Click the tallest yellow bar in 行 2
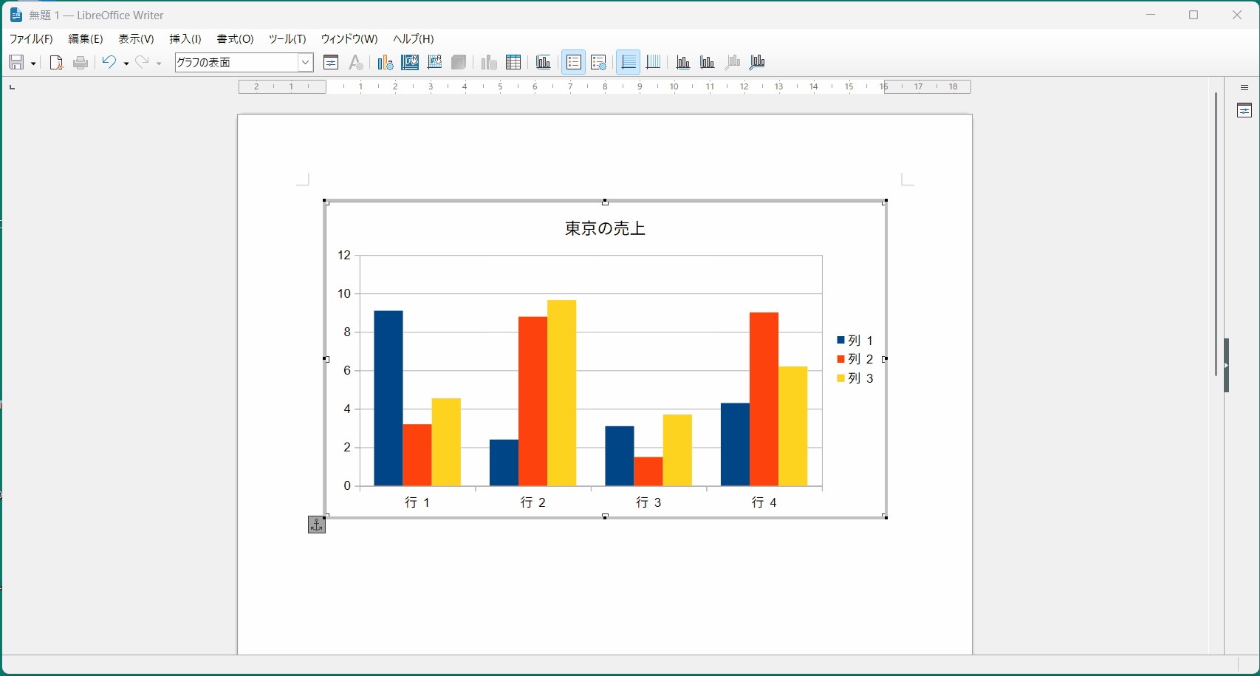1260x676 pixels. point(561,393)
